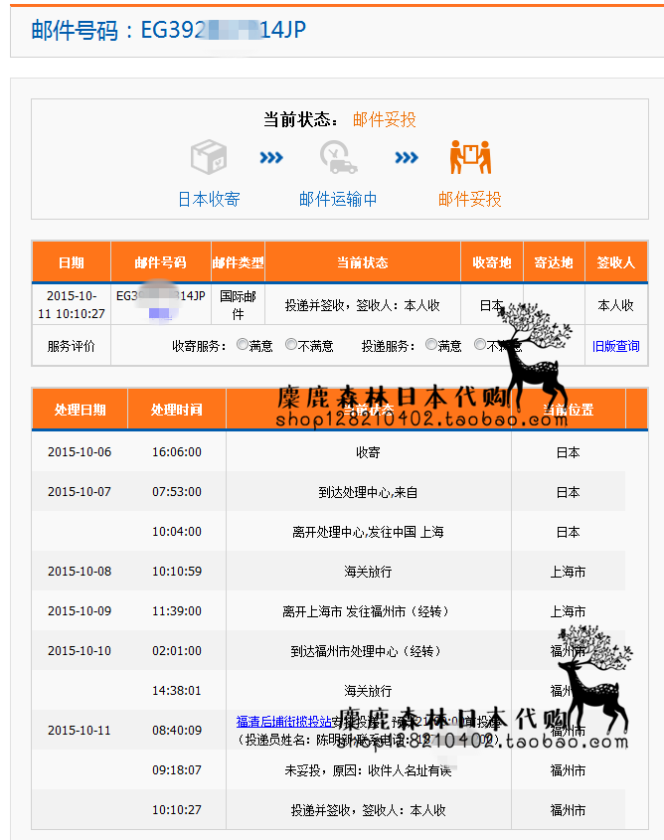664x840 pixels.
Task: Choose 不满意 for 投递服务 rating
Action: 480,345
